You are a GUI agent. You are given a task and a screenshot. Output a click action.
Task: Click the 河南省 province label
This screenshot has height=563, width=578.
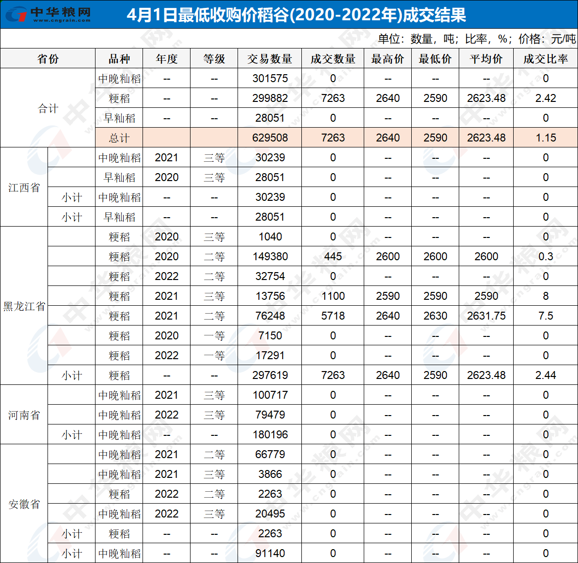23,415
